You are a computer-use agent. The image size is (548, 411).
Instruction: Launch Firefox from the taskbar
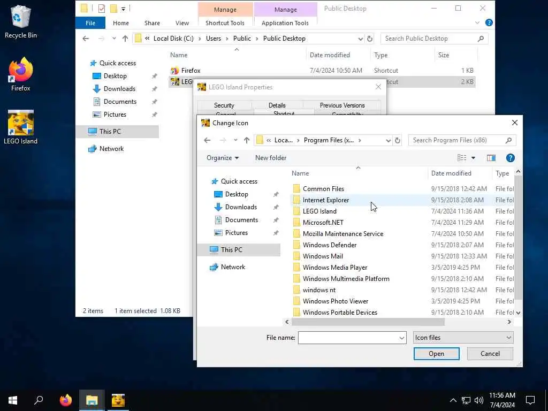tap(65, 400)
